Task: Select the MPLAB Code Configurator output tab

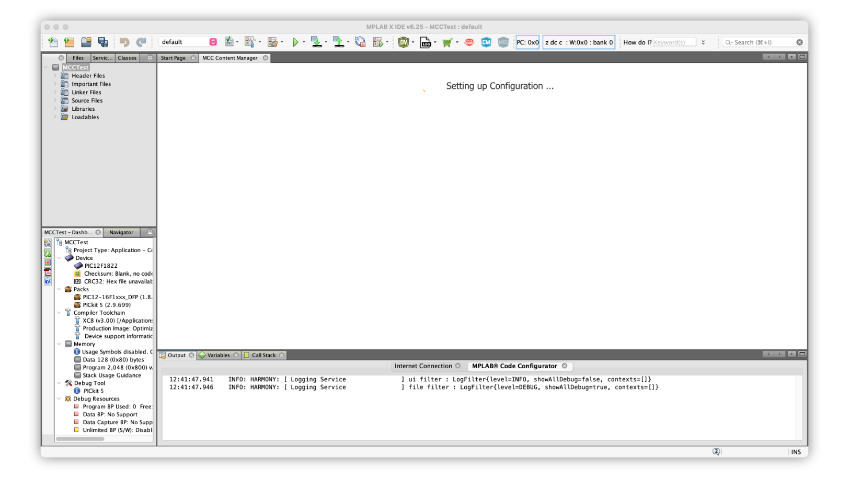Action: 514,367
